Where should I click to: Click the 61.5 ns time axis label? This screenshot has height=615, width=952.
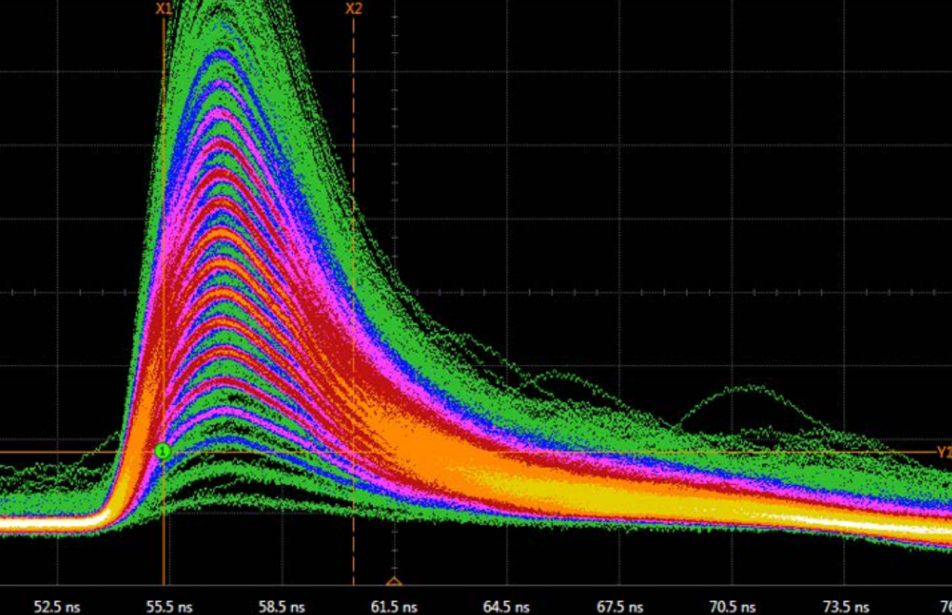393,607
